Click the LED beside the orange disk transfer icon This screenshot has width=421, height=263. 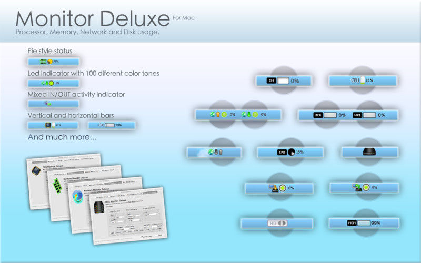pos(283,188)
